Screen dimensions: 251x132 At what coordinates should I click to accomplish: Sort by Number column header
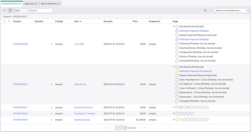(x=17, y=21)
